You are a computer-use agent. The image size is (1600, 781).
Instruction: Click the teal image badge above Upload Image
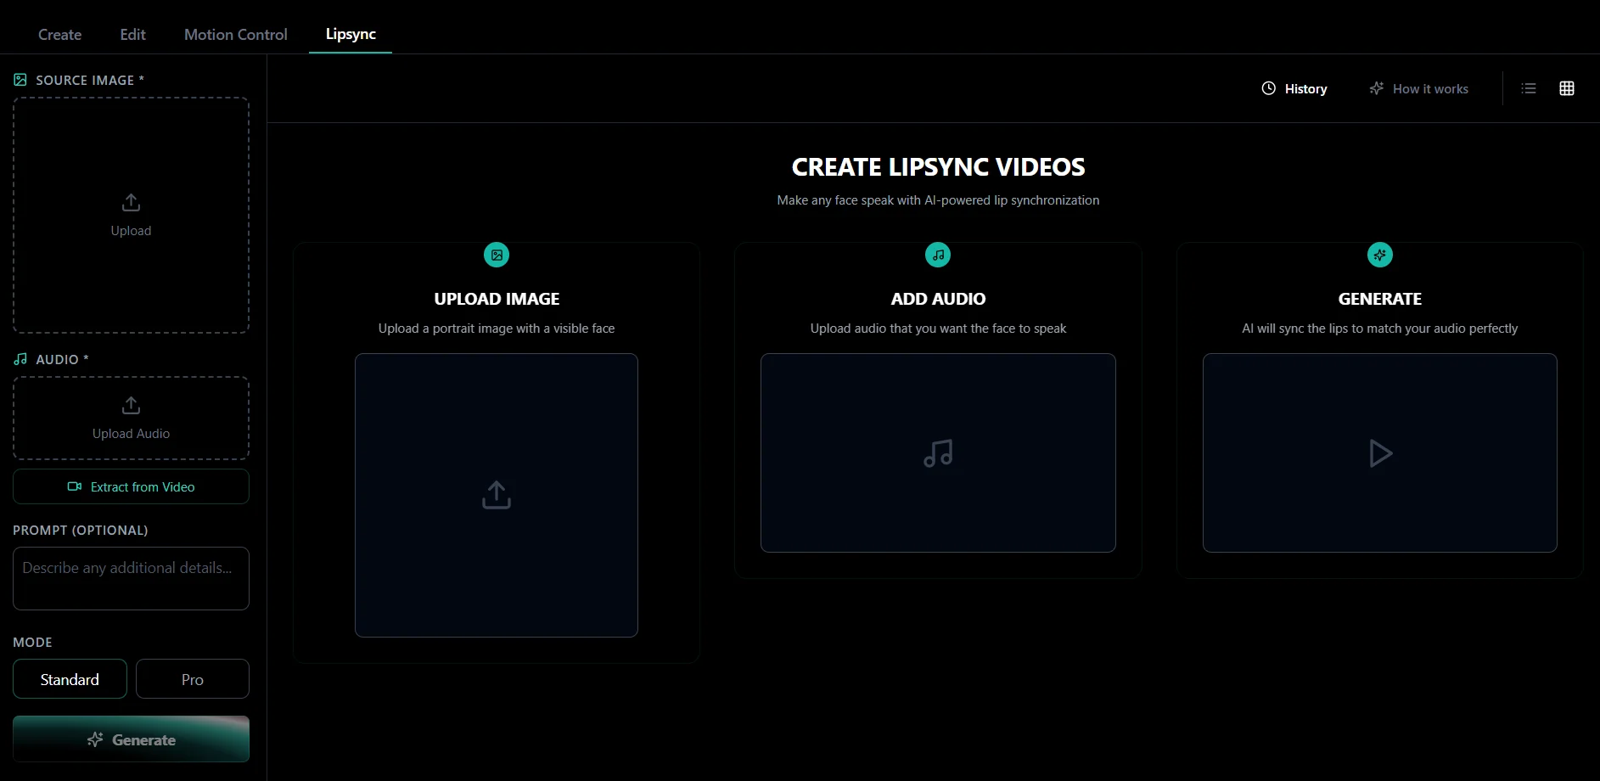pyautogui.click(x=497, y=255)
